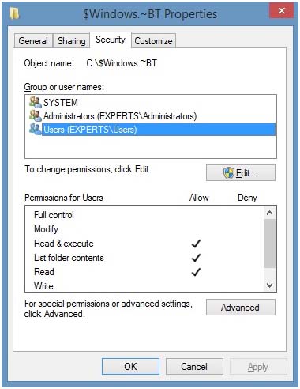Click the folder icon in title bar
The width and height of the screenshot is (300, 389).
tap(14, 13)
